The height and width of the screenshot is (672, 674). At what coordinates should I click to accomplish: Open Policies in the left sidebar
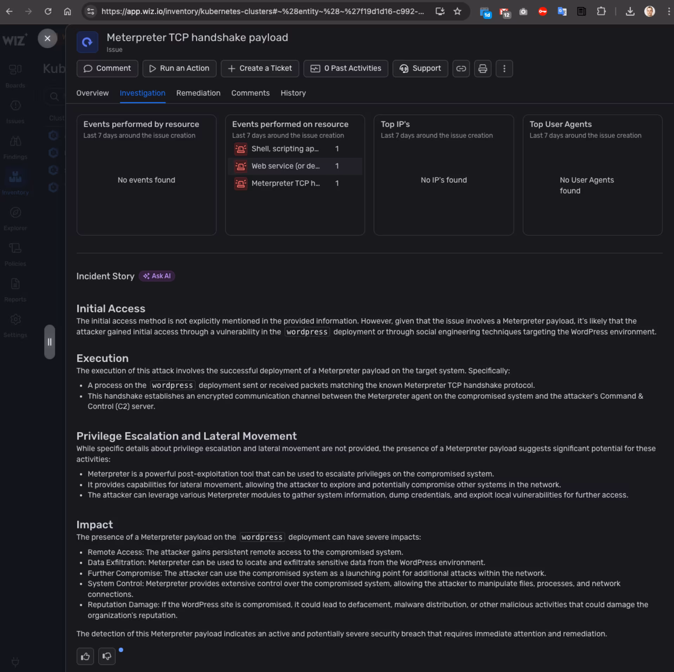point(15,254)
